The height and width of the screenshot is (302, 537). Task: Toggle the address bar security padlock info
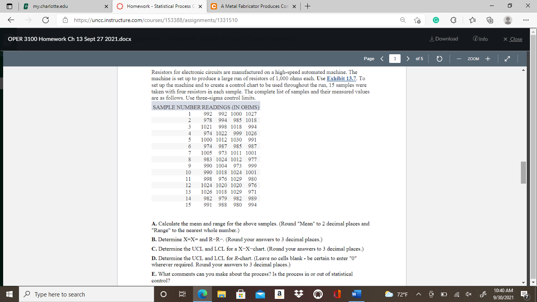click(65, 20)
